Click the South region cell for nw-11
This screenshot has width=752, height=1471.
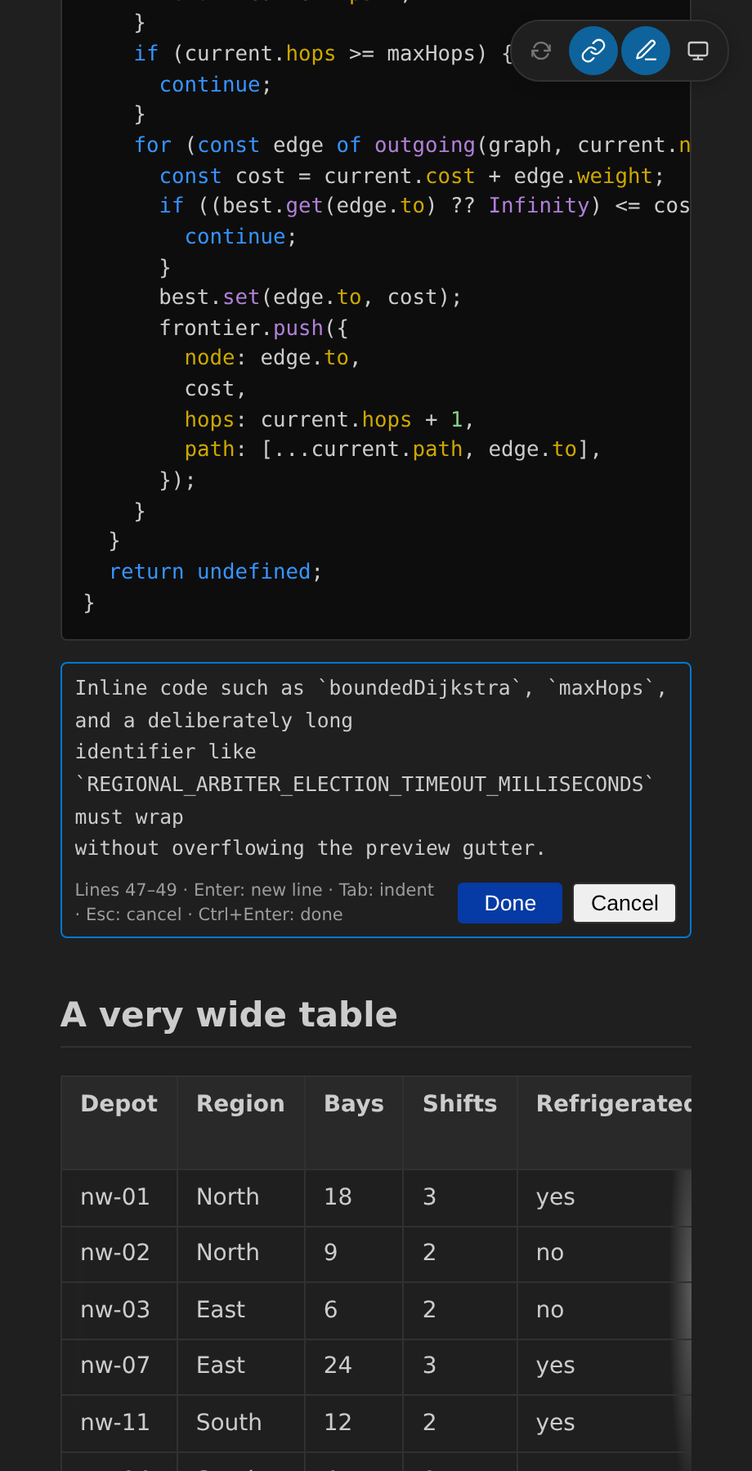point(241,1423)
